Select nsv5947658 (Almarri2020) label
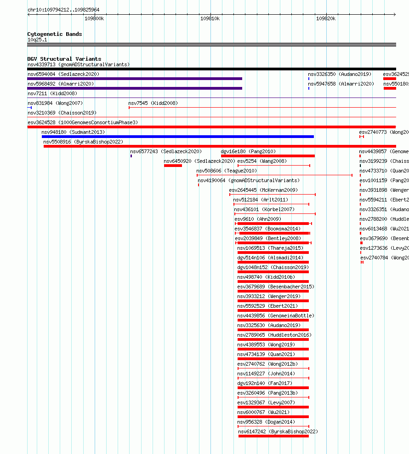 pos(341,84)
